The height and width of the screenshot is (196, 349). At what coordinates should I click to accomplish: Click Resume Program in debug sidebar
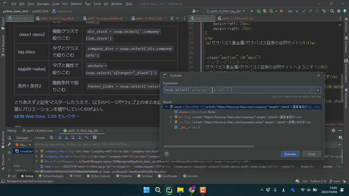pos(9,152)
